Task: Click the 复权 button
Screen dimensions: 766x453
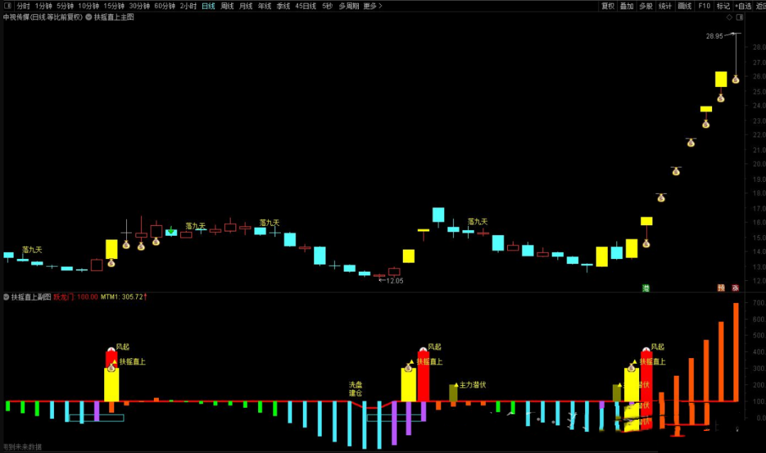Action: click(x=608, y=6)
